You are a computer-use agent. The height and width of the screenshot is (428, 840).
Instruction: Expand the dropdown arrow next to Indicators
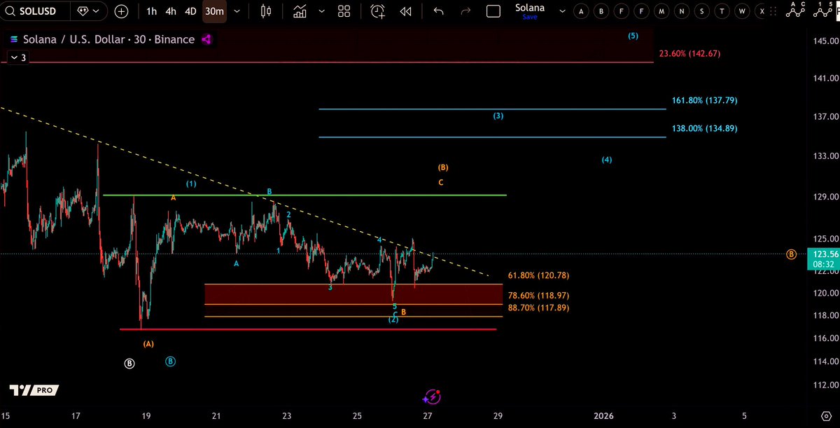point(321,11)
